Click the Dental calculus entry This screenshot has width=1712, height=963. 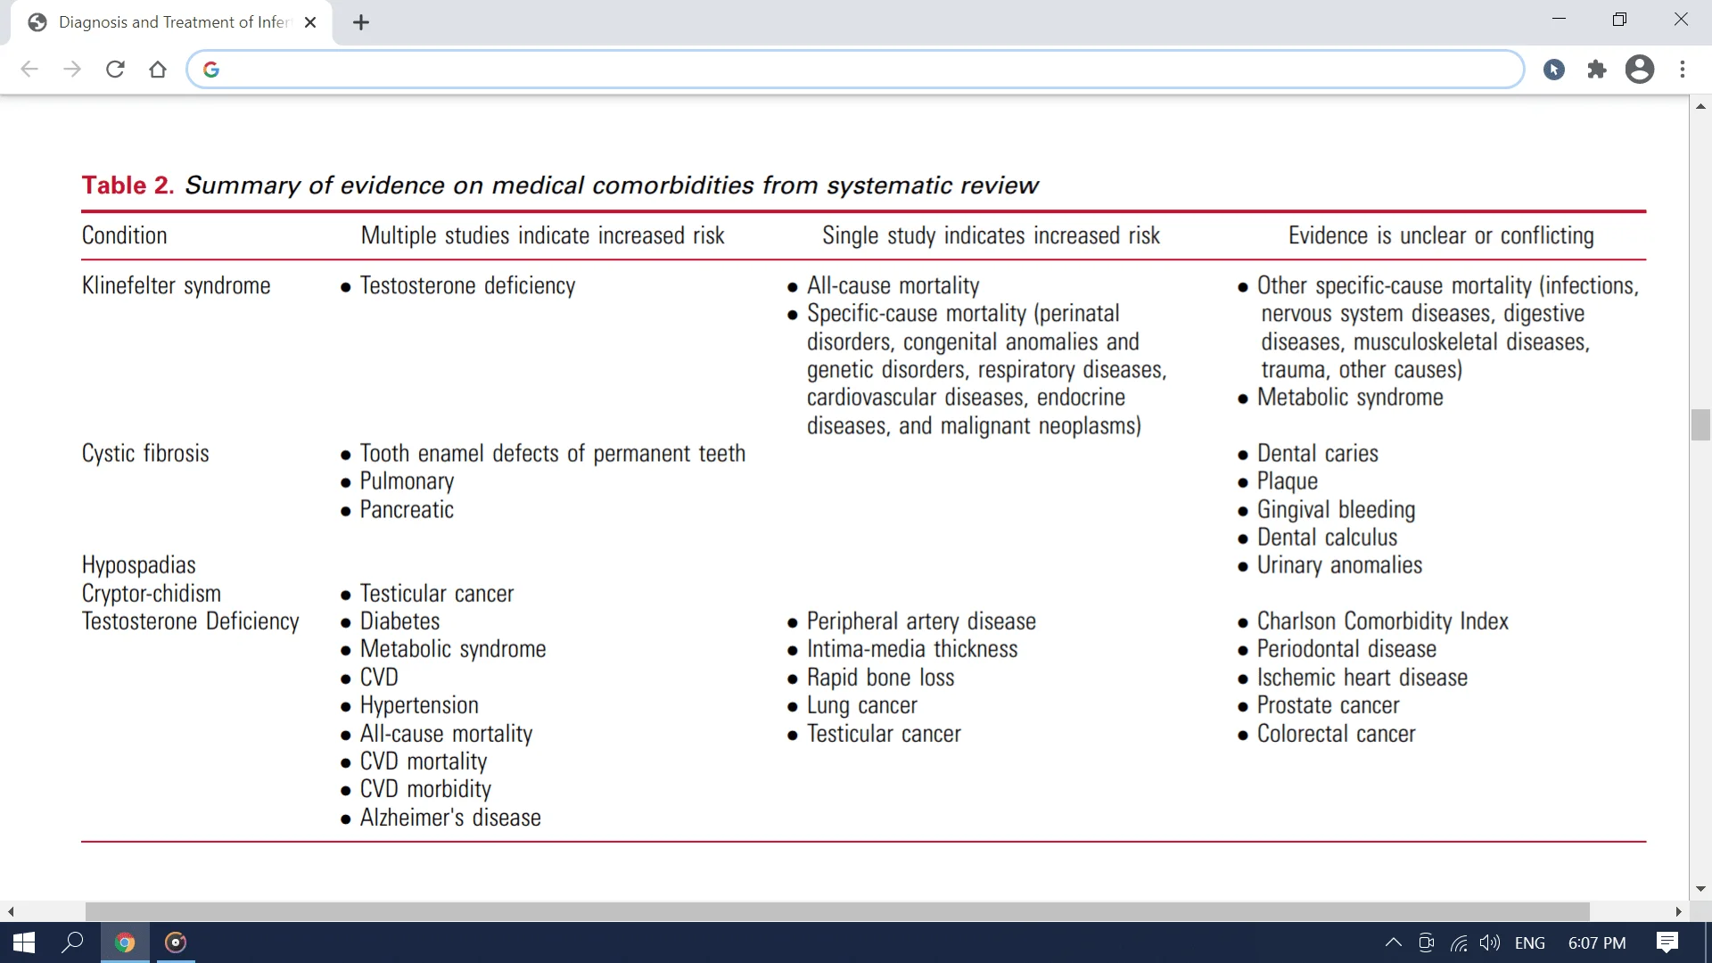click(x=1327, y=538)
